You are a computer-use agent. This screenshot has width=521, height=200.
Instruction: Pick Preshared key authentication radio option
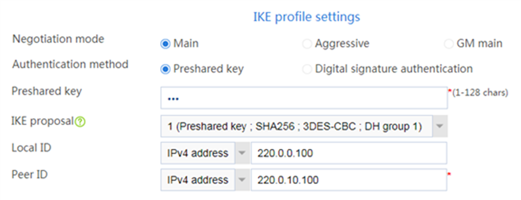(165, 69)
